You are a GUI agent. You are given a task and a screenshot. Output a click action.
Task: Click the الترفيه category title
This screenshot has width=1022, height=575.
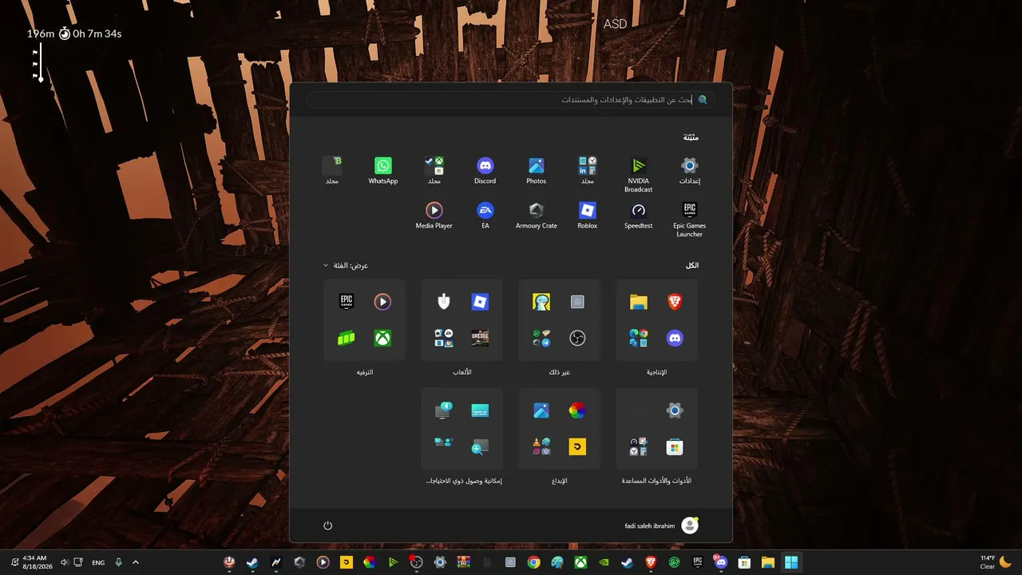(x=365, y=372)
